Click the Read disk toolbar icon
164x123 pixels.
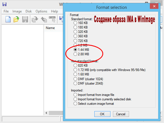(x=35, y=19)
